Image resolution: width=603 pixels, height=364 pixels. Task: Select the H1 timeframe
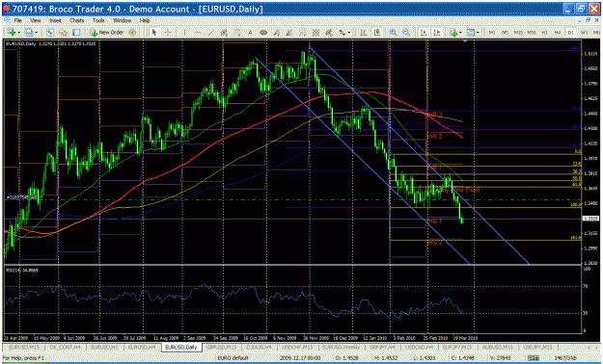click(x=544, y=33)
